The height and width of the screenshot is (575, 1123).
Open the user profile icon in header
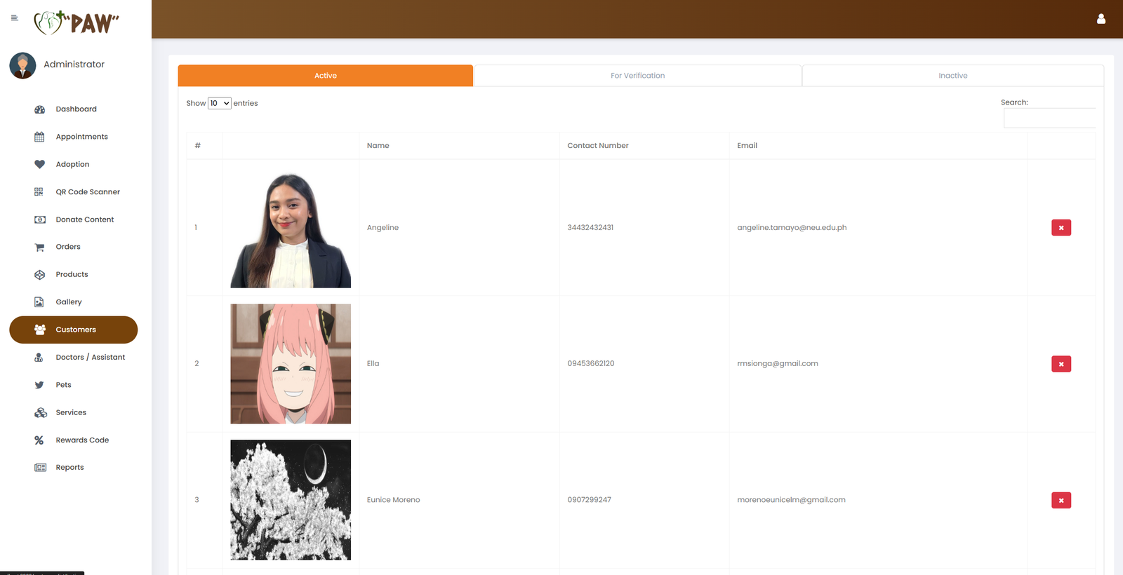[x=1101, y=19]
